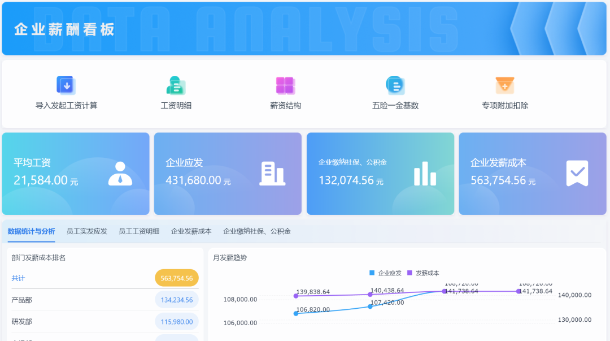Viewport: 610px width, 341px height.
Task: Go to the 企业缴纳社保、公积金 tab
Action: tap(256, 231)
